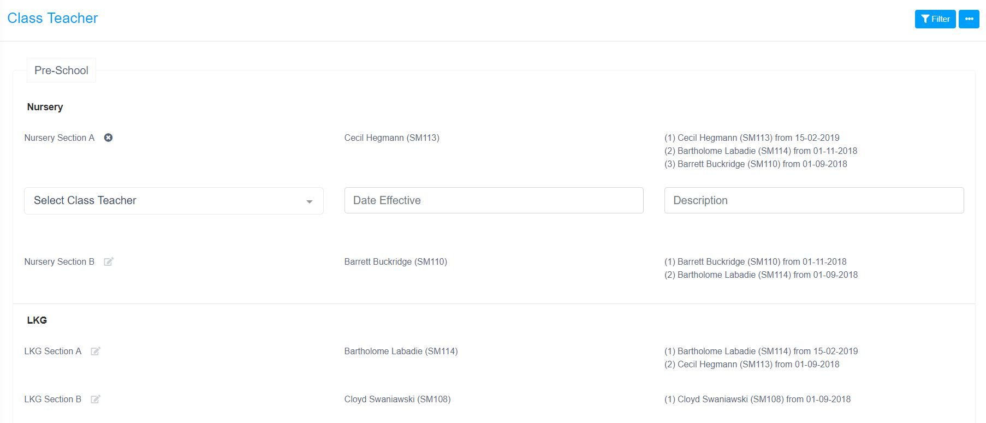Click current teacher Barrett Buckridge (SM110)
This screenshot has height=423, width=986.
click(396, 261)
